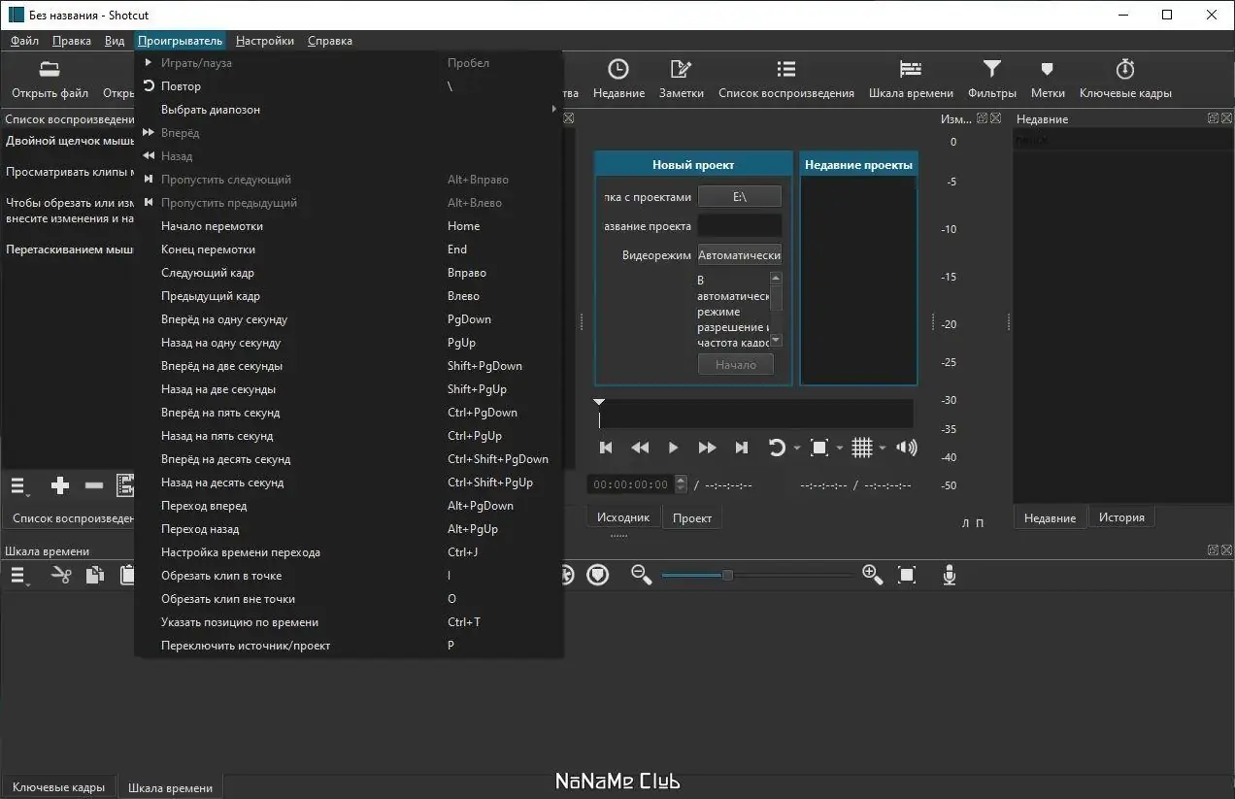This screenshot has height=799, width=1235.
Task: Expand the Выбрать диапозон submenu
Action: (349, 110)
